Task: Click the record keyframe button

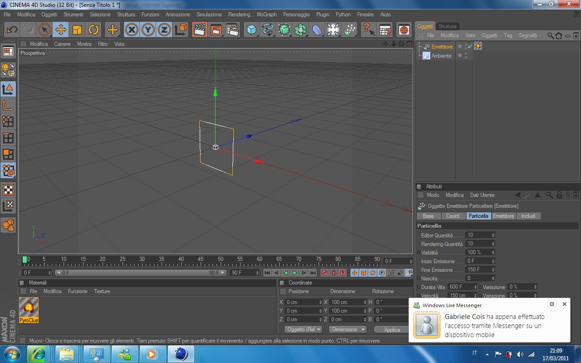Action: coord(325,273)
